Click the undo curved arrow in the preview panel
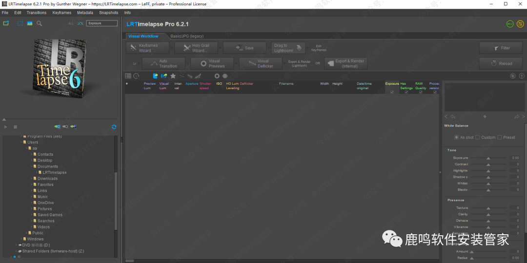 [453, 117]
